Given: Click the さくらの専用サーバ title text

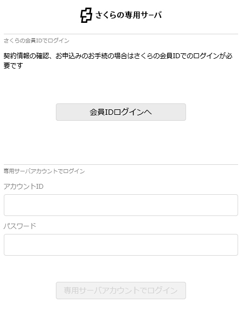Looking at the screenshot, I should [x=129, y=15].
